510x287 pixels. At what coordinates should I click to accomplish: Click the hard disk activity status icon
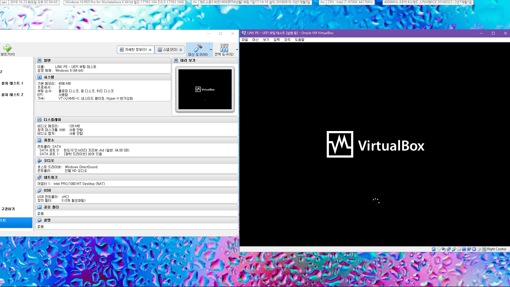tap(433, 249)
